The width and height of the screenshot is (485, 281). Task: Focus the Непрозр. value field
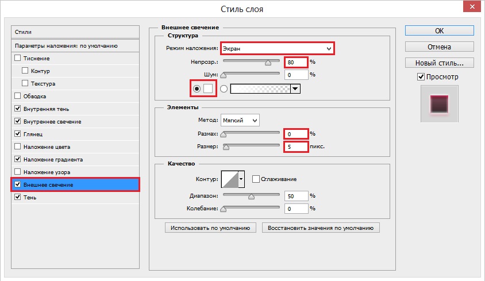(x=296, y=62)
